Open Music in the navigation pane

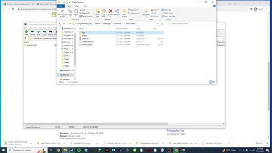66,49
